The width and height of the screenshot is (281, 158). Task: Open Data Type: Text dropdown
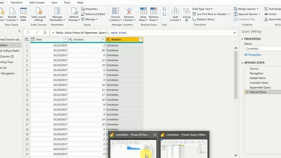[202, 9]
